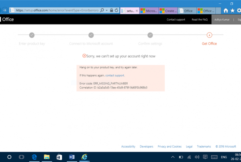Click the ERR_MISSING_PARTNUMBER error code text

110,83
